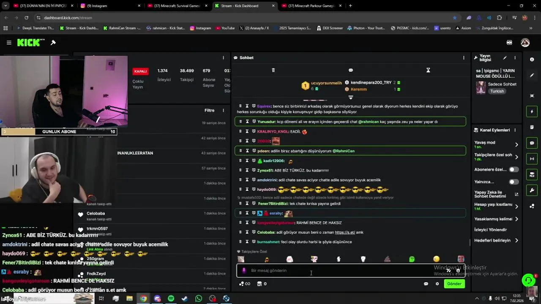Click the Filtre label

[209, 111]
